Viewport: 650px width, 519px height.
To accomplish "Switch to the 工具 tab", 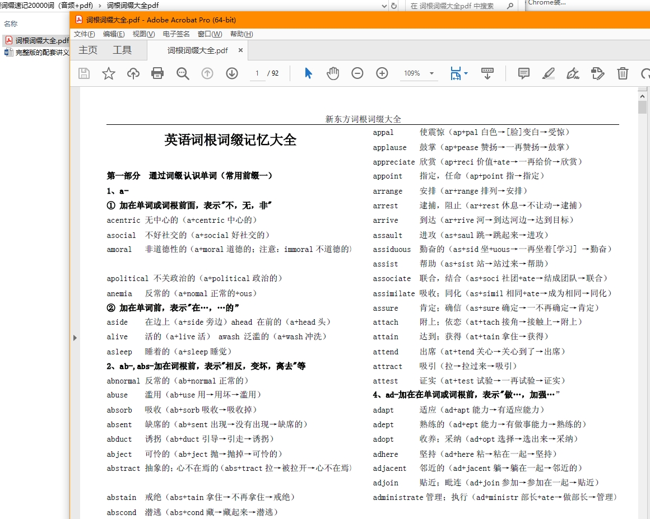I will coord(122,50).
